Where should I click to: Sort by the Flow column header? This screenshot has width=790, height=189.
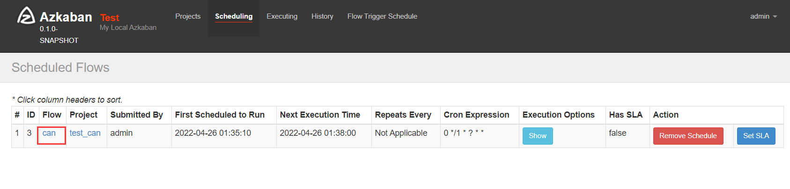(52, 115)
